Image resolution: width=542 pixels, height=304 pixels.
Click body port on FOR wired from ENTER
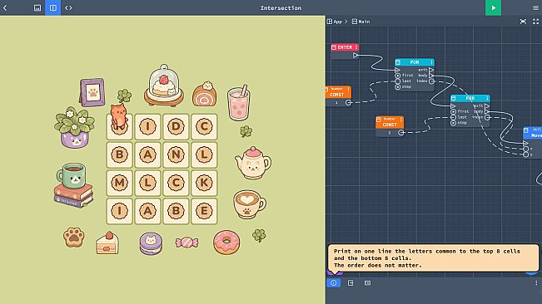(x=431, y=76)
